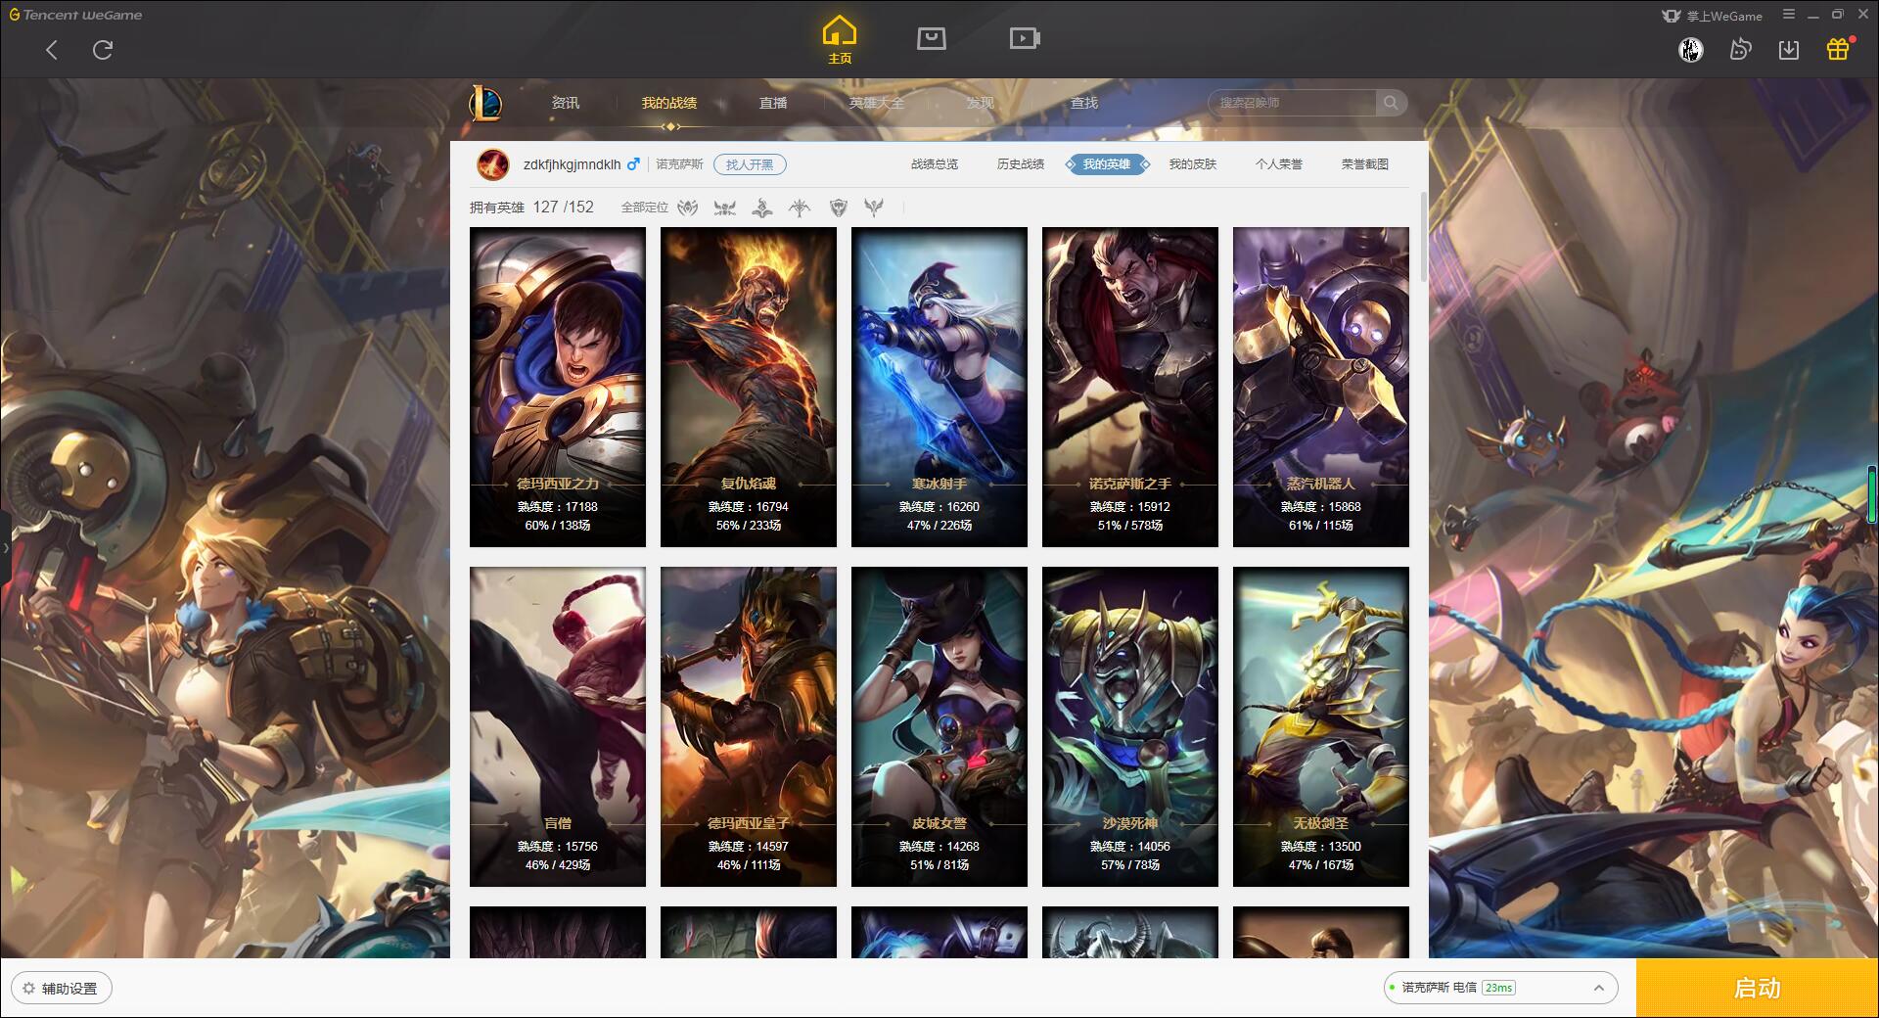
Task: Expand the left edge sidebar handle
Action: coord(5,547)
